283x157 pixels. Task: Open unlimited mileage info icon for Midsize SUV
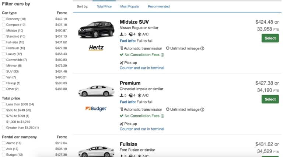point(202,48)
